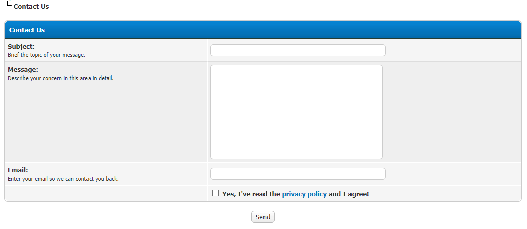This screenshot has height=229, width=527.
Task: Click the Email input box
Action: [x=298, y=174]
